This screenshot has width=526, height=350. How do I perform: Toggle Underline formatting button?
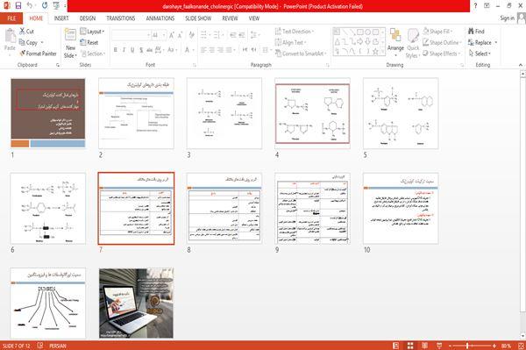click(132, 50)
